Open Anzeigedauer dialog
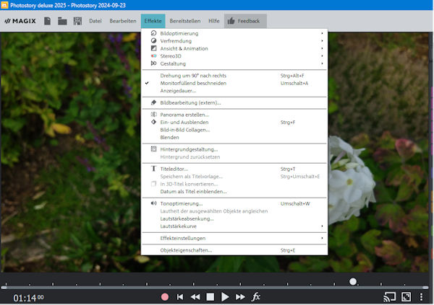Screen dimensions: 434x305 [234, 91]
